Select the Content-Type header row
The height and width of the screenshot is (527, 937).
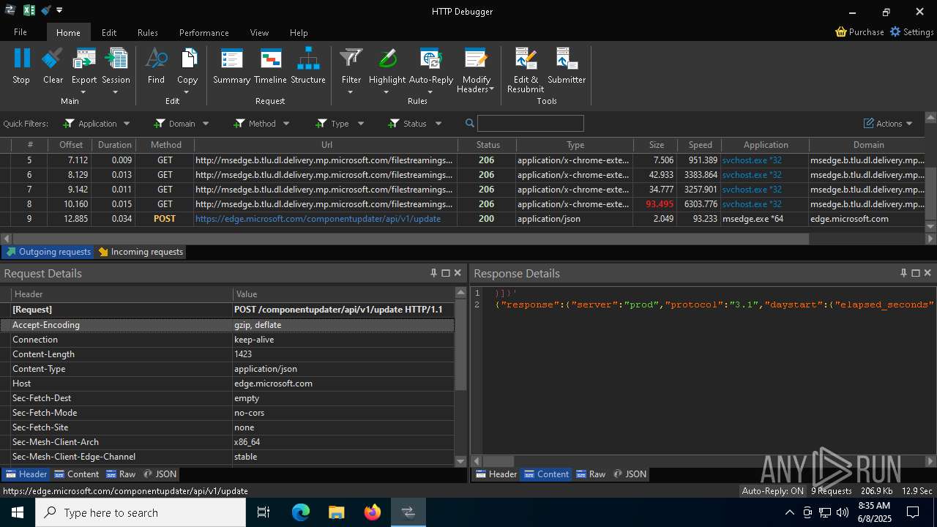(227, 369)
